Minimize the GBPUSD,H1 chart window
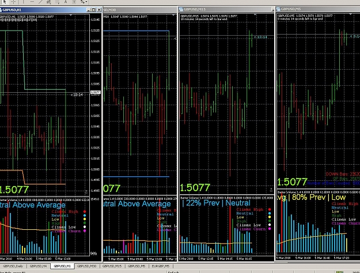 click(x=89, y=10)
